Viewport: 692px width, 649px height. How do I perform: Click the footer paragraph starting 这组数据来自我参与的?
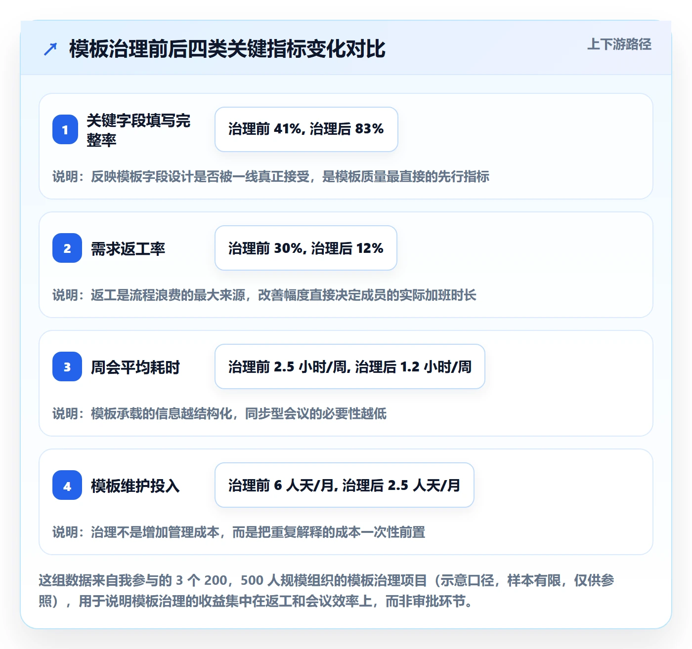pyautogui.click(x=326, y=591)
